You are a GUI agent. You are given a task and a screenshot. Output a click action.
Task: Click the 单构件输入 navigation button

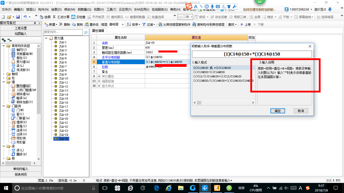coord(21,169)
